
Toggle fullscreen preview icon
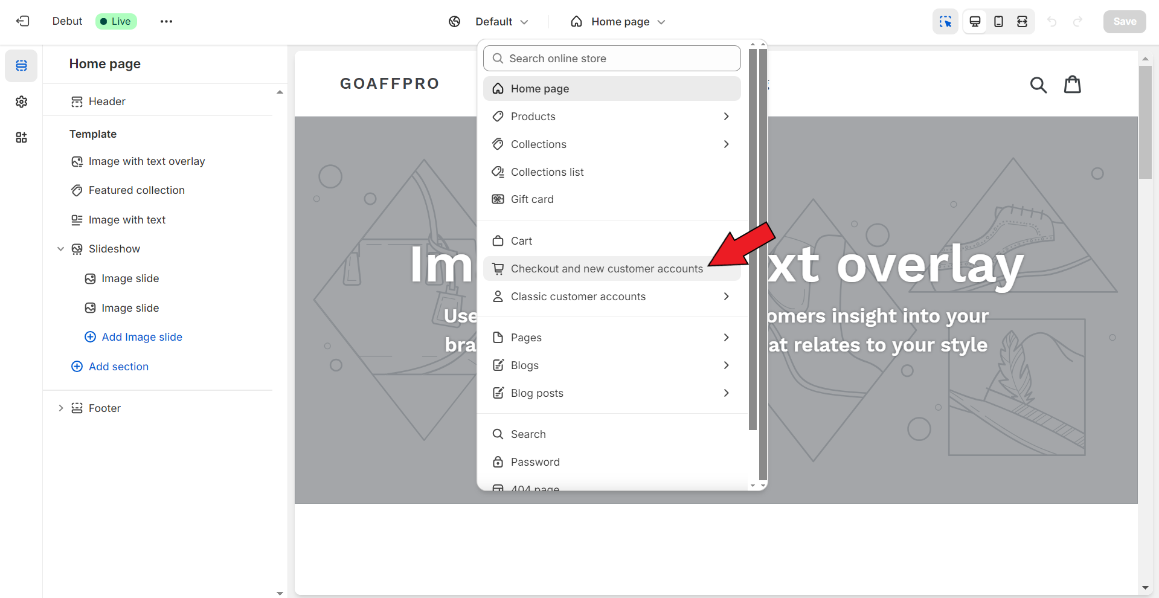pos(1022,22)
